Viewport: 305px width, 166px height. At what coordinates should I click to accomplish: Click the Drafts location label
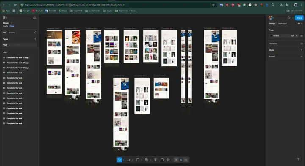click(5, 26)
